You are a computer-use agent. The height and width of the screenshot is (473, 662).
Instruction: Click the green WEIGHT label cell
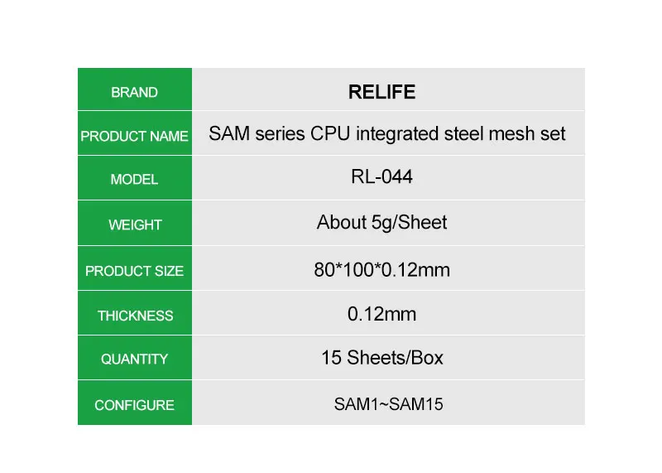pos(134,225)
